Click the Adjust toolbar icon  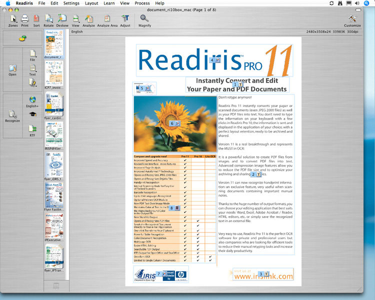point(125,18)
